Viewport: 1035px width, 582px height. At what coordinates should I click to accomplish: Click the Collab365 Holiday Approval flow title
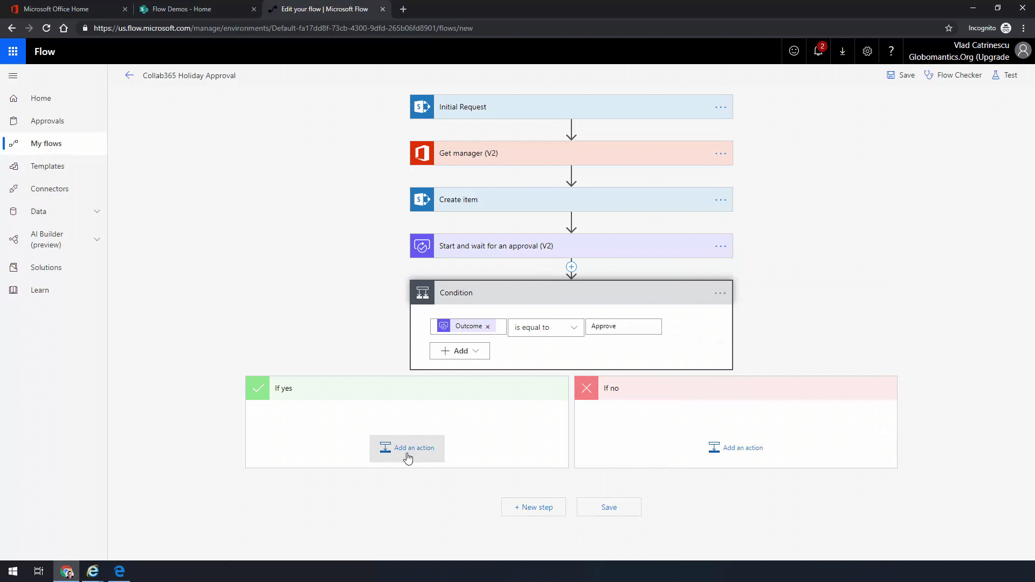pyautogui.click(x=189, y=75)
